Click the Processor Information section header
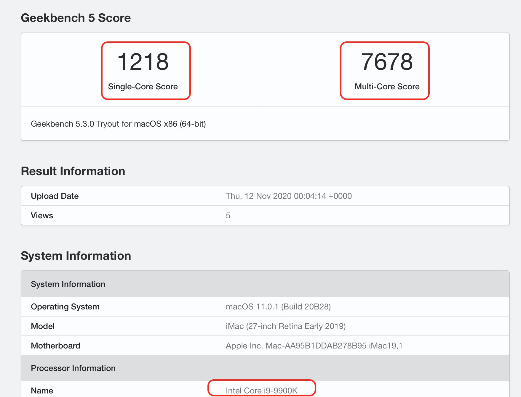 pyautogui.click(x=265, y=368)
